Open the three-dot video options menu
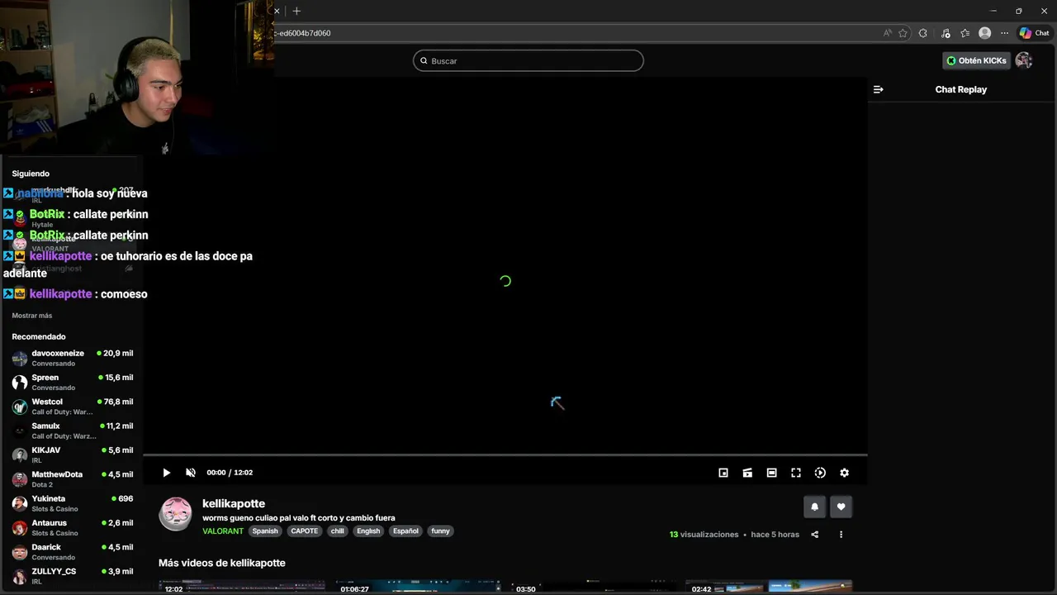Image resolution: width=1057 pixels, height=595 pixels. coord(841,535)
